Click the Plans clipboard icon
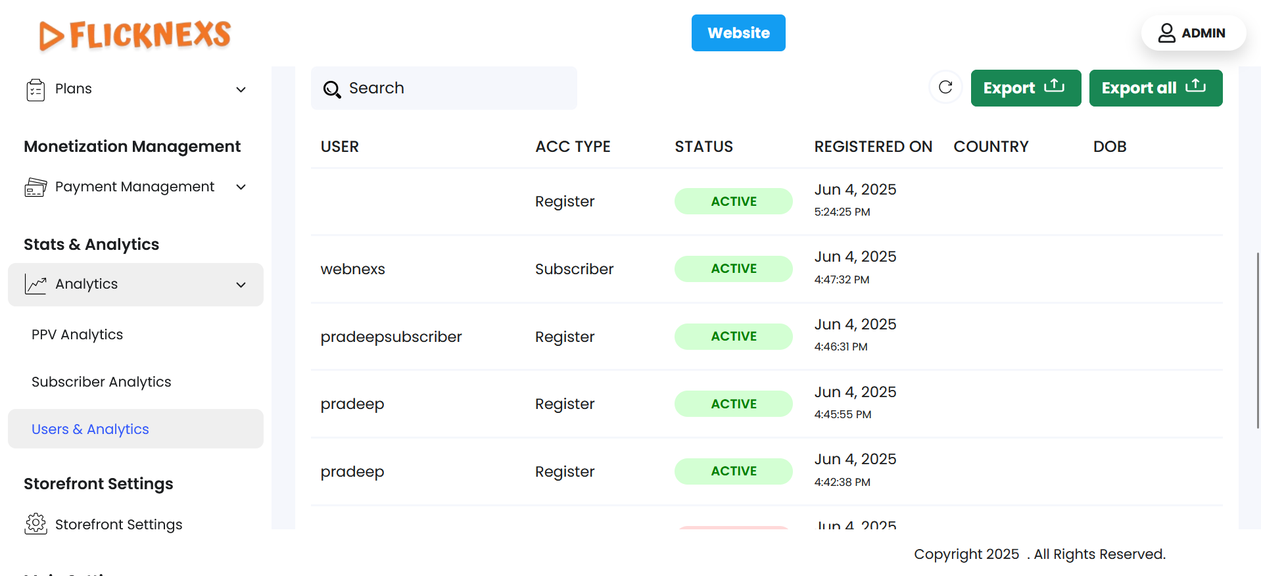The image size is (1261, 576). pyautogui.click(x=36, y=89)
